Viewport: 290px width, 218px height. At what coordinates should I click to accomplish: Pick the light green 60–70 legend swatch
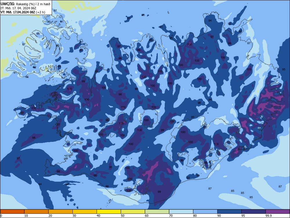pyautogui.click(x=157, y=212)
